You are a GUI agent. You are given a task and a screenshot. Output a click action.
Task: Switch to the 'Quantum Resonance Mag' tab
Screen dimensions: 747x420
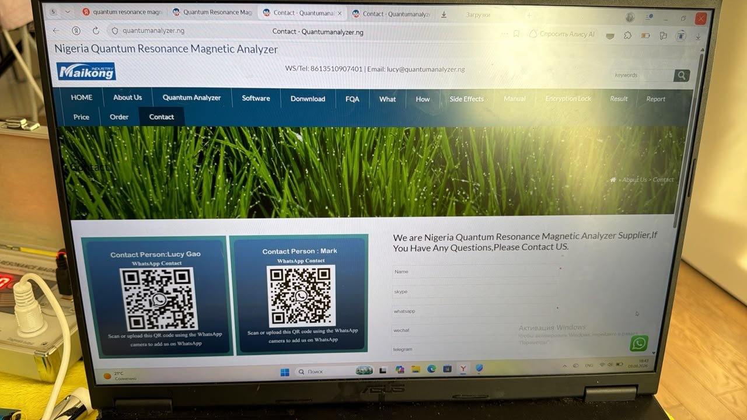coord(212,12)
